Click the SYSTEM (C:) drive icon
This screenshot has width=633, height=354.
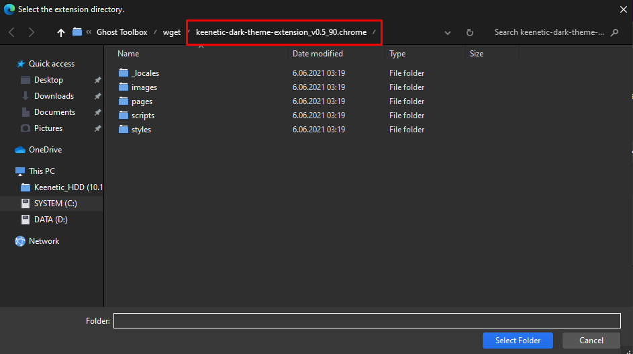[26, 204]
